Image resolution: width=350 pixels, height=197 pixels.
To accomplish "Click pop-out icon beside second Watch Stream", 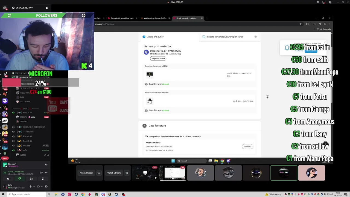I will [127, 173].
